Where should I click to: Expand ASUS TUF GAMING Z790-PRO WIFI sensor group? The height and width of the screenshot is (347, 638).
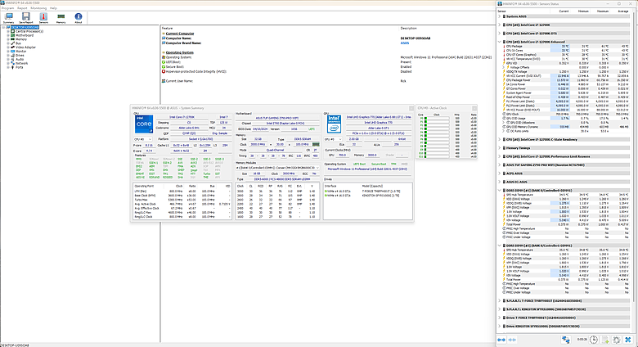500,165
